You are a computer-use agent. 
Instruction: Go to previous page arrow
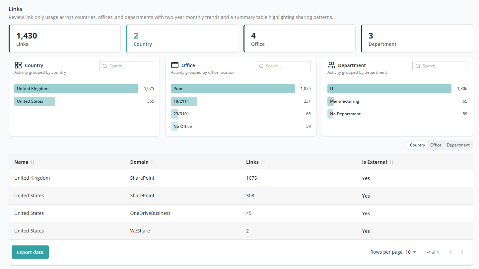(x=450, y=252)
